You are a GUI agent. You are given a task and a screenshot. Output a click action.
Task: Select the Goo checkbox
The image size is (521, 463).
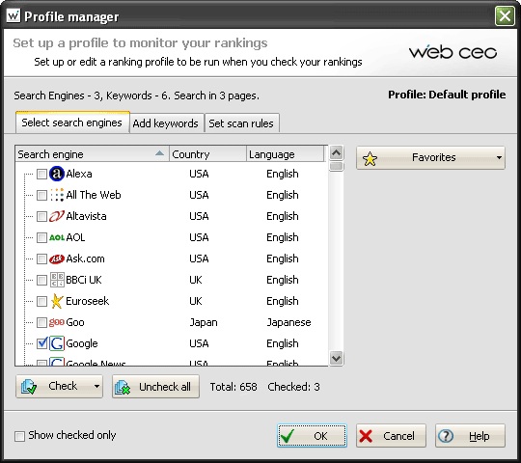(x=41, y=322)
